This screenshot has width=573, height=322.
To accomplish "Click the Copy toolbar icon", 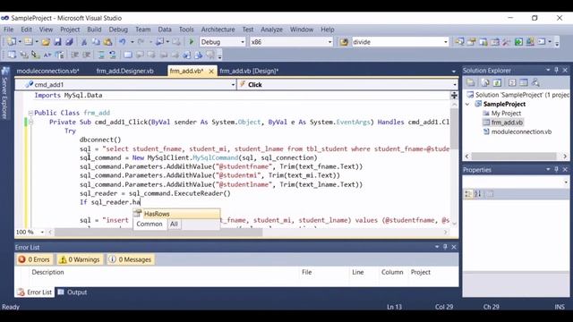I will tap(96, 42).
